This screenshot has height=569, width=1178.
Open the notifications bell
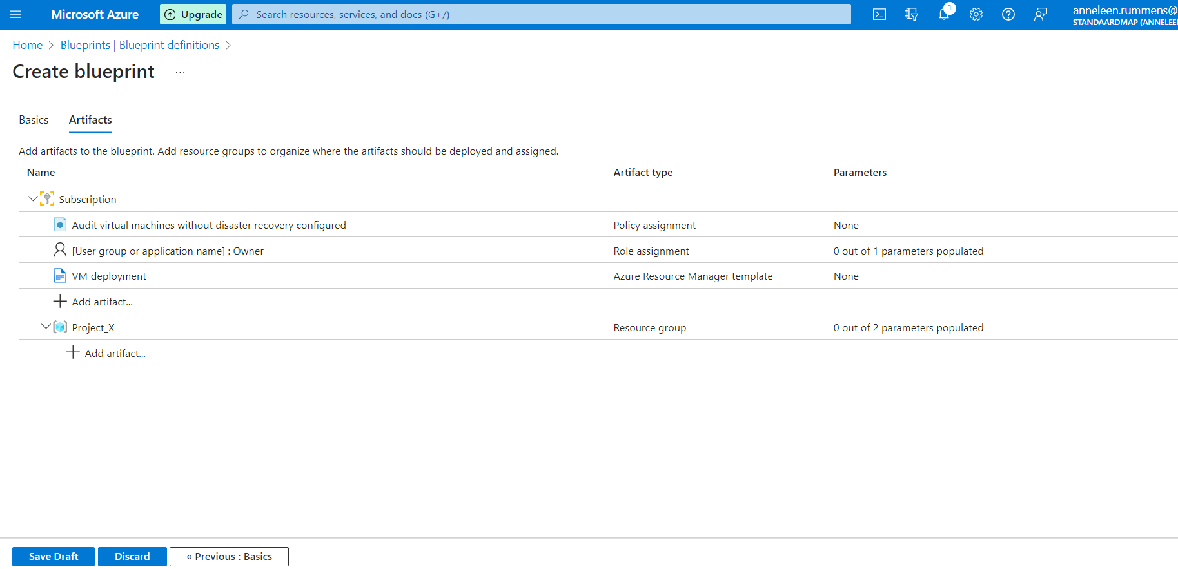[x=944, y=14]
